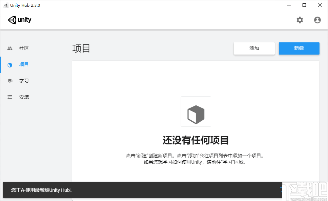The width and height of the screenshot is (328, 201).
Task: Click the Unity logo in header
Action: click(x=19, y=20)
